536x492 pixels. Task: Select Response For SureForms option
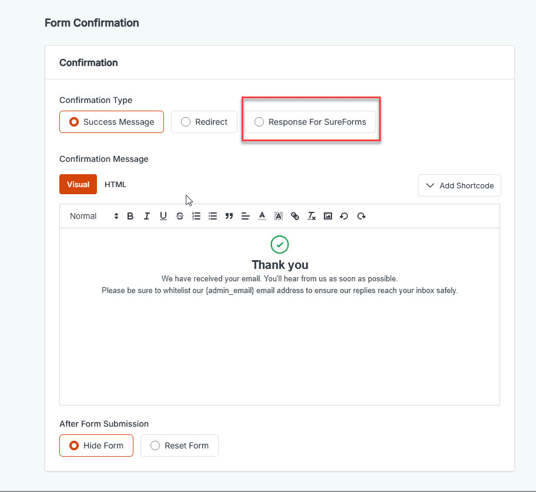[x=310, y=122]
